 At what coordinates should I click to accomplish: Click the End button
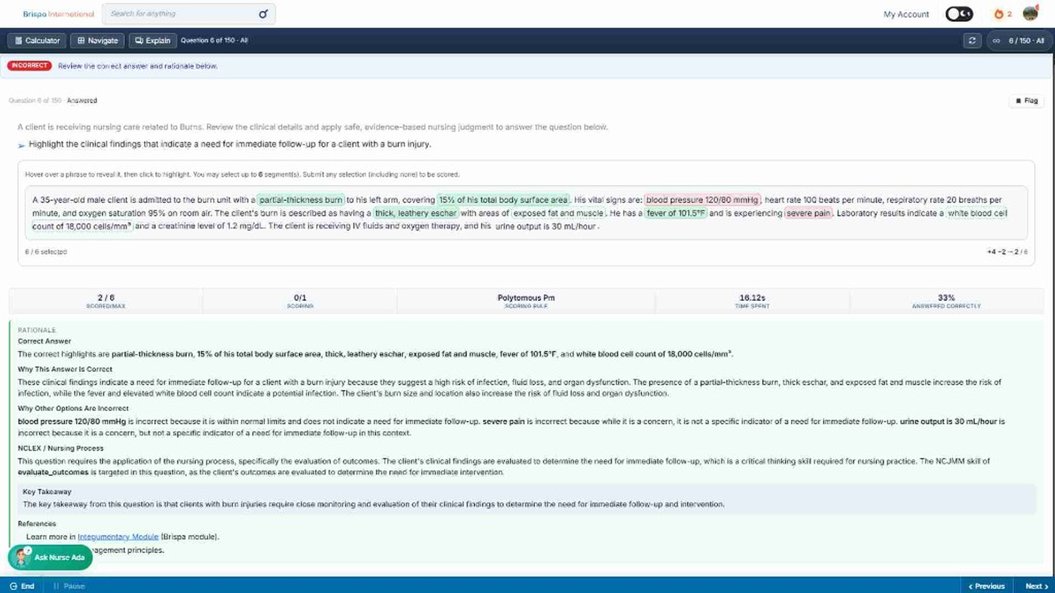point(22,586)
